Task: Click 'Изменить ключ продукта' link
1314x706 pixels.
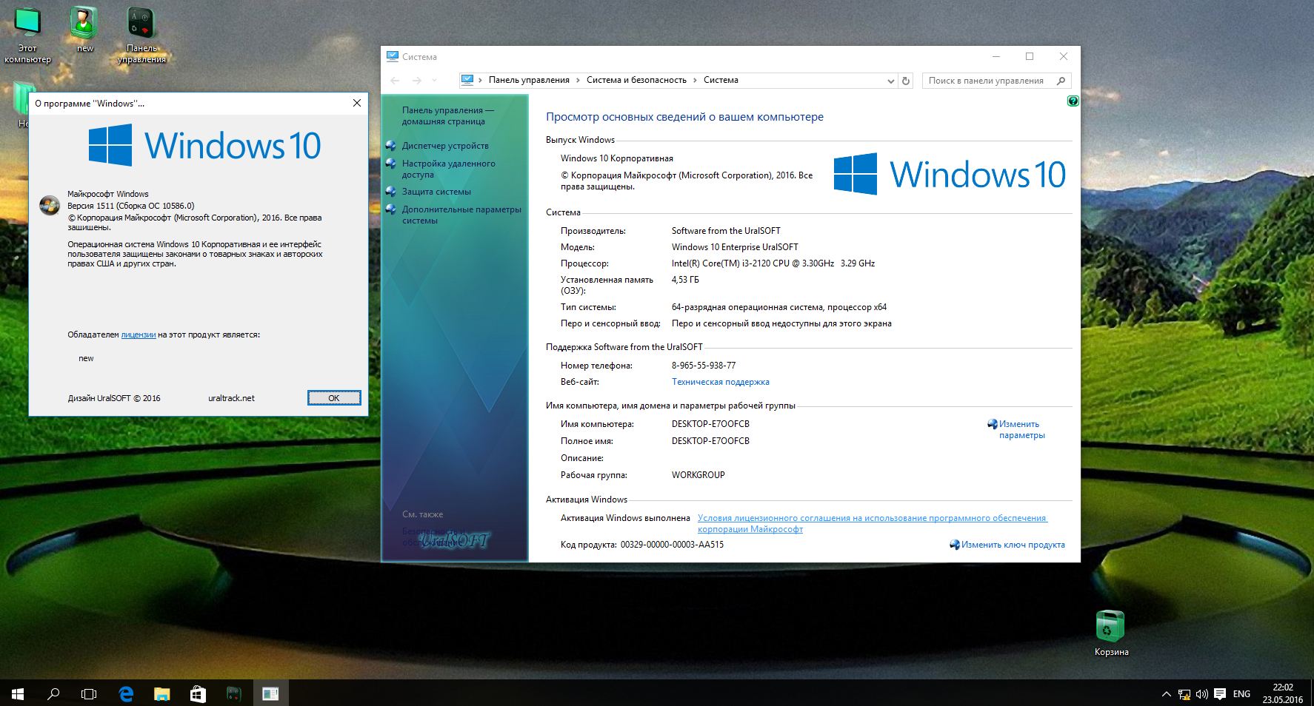Action: pyautogui.click(x=1013, y=545)
